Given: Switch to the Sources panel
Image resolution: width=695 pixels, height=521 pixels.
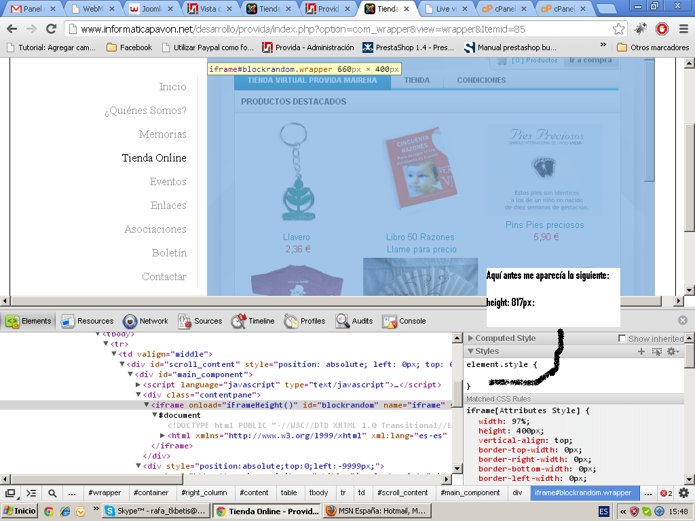Looking at the screenshot, I should (x=200, y=321).
